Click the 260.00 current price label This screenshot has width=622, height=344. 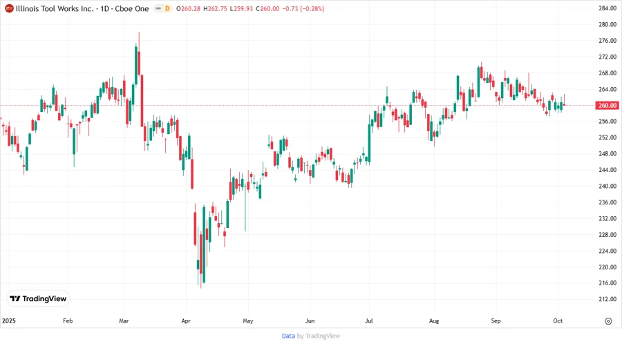[x=608, y=106]
